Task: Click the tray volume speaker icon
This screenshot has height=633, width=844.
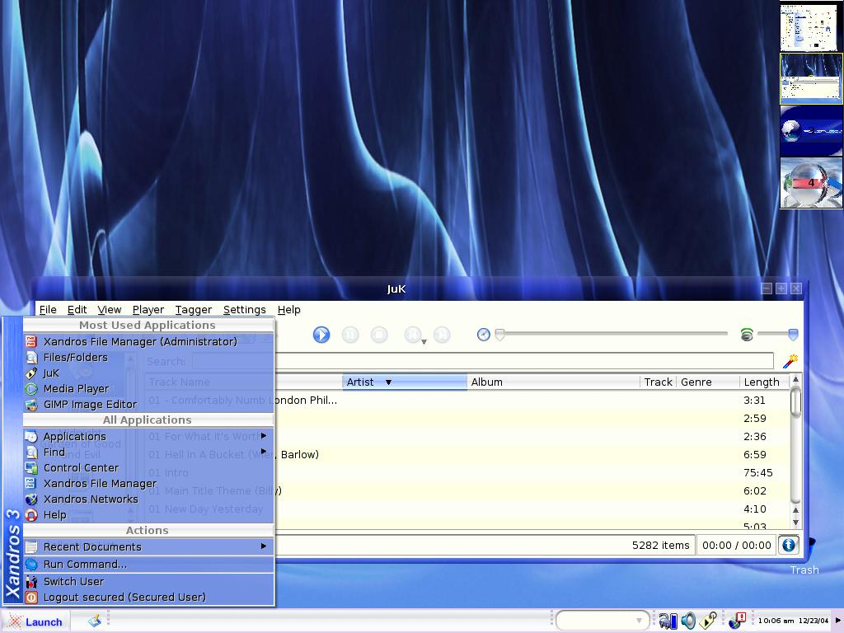Action: (x=688, y=621)
